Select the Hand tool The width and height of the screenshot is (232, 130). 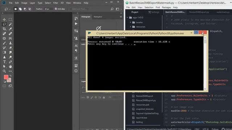(x=11, y=66)
